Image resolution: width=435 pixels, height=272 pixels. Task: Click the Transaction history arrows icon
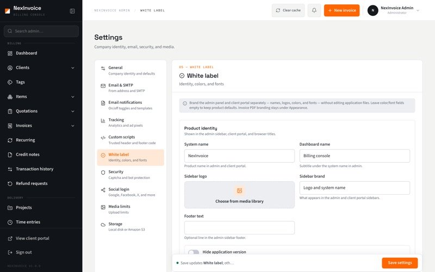click(10, 169)
